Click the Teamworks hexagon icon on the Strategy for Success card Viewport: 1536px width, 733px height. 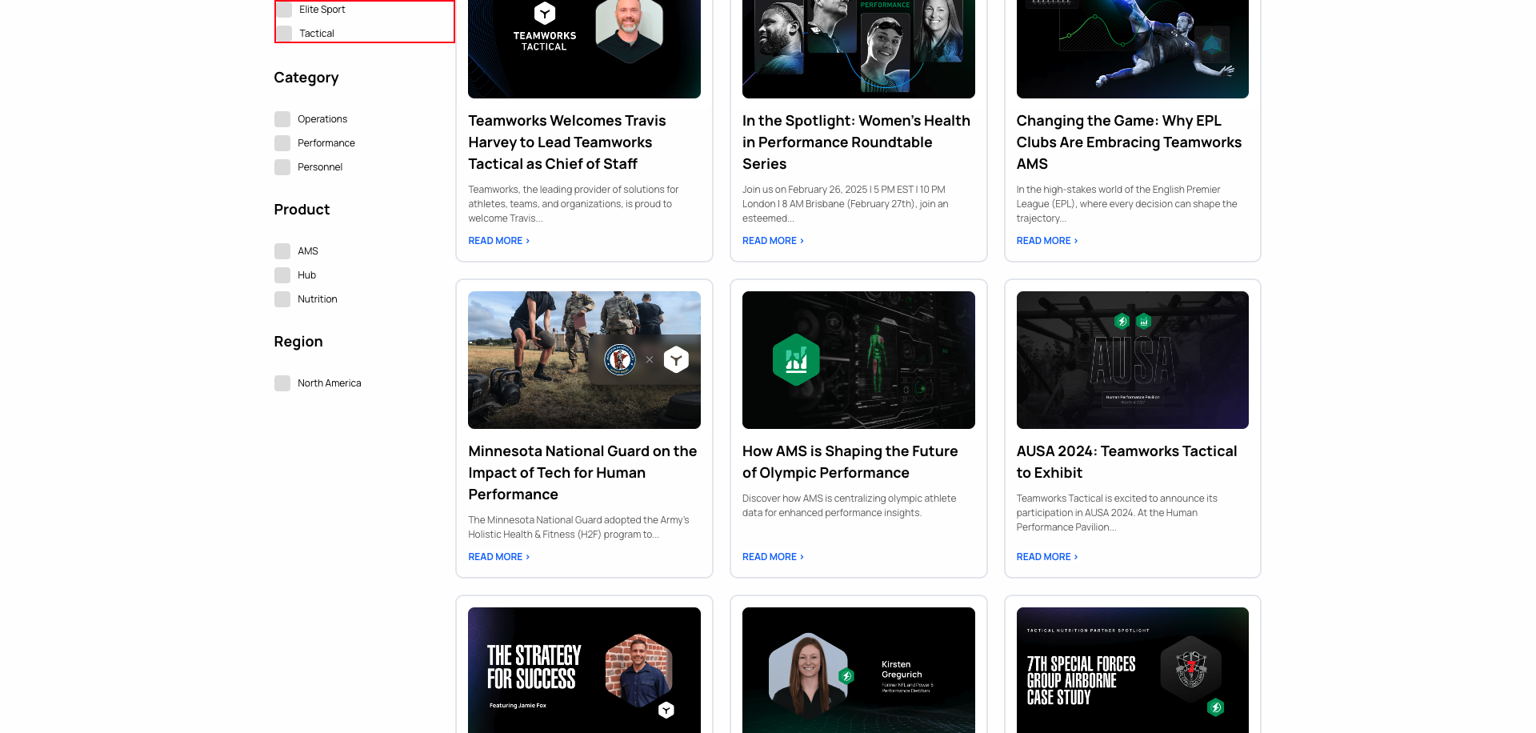(666, 710)
